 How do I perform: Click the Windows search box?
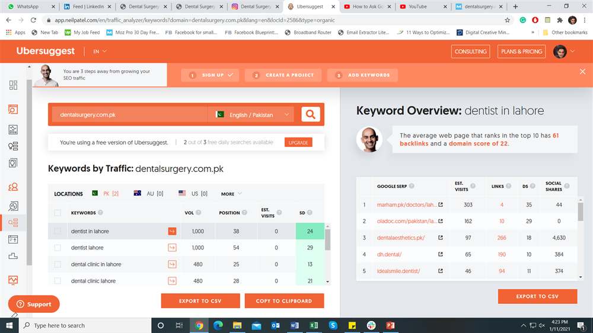[x=85, y=325]
